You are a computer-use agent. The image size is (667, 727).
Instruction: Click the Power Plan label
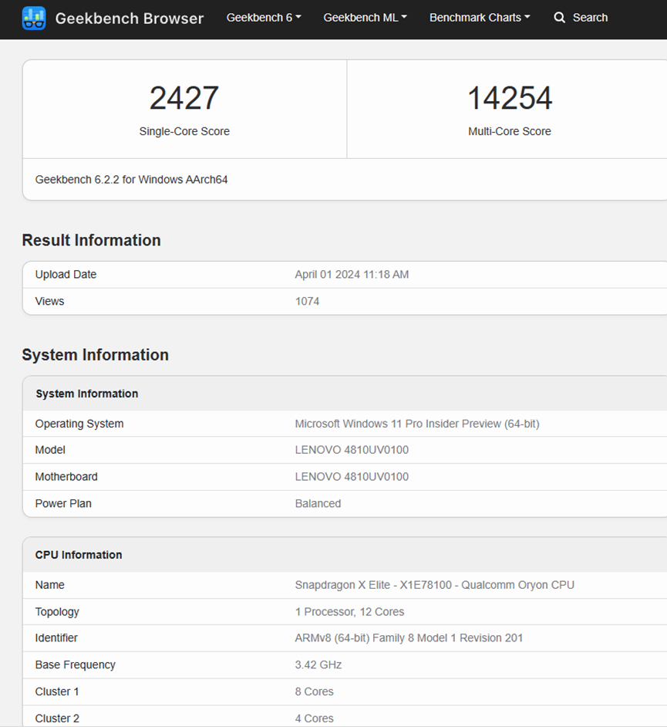click(63, 503)
